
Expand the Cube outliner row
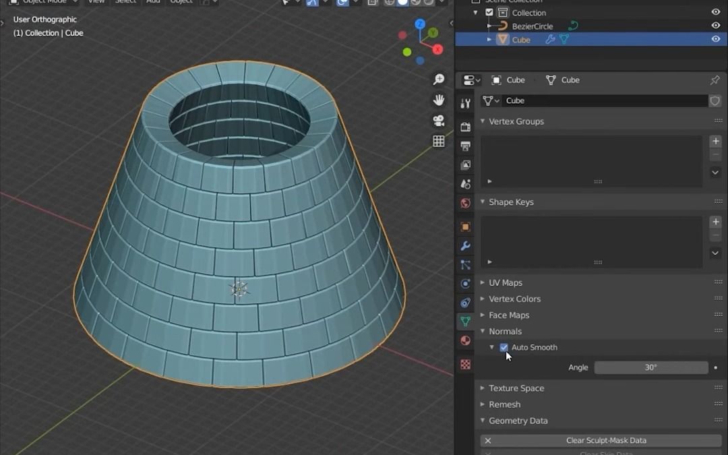[489, 40]
